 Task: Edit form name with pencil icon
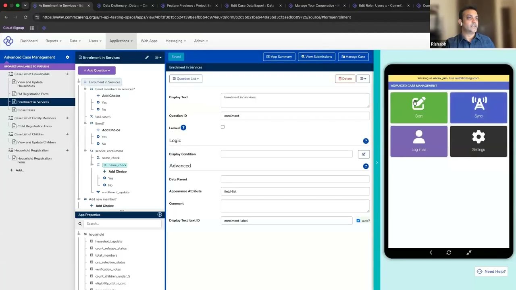[x=147, y=57]
